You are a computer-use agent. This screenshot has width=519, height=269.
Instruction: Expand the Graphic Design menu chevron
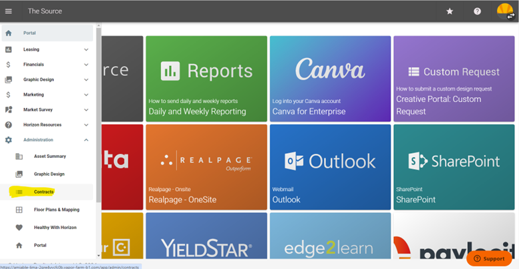(86, 80)
